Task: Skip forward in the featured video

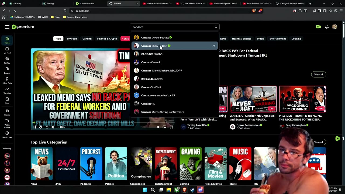Action: (x=47, y=127)
